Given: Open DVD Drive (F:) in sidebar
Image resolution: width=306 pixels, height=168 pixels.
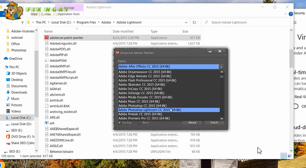Looking at the screenshot, I should click(x=20, y=137).
